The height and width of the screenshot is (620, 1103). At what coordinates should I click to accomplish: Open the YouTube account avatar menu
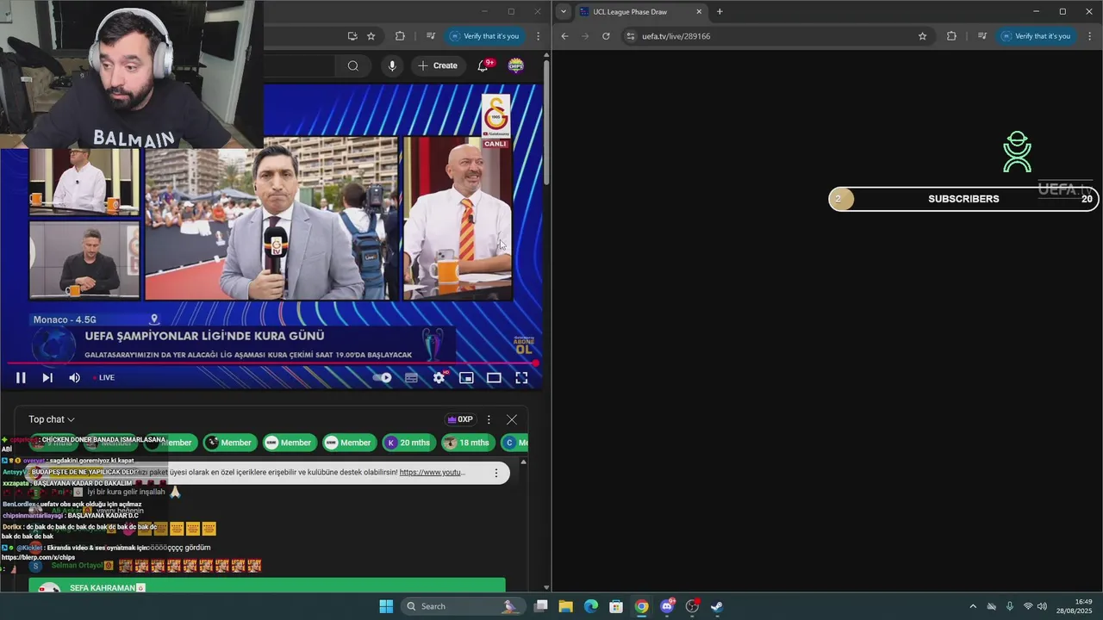515,65
